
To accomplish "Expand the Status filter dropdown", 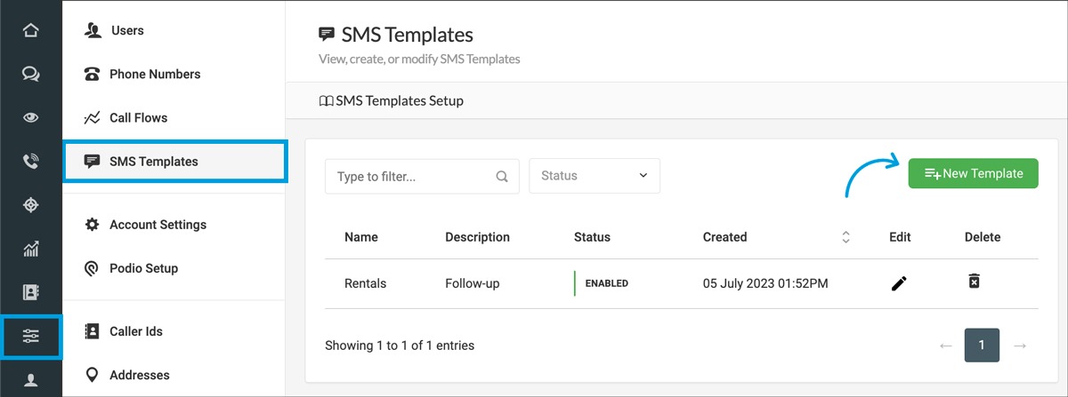I will (x=595, y=176).
